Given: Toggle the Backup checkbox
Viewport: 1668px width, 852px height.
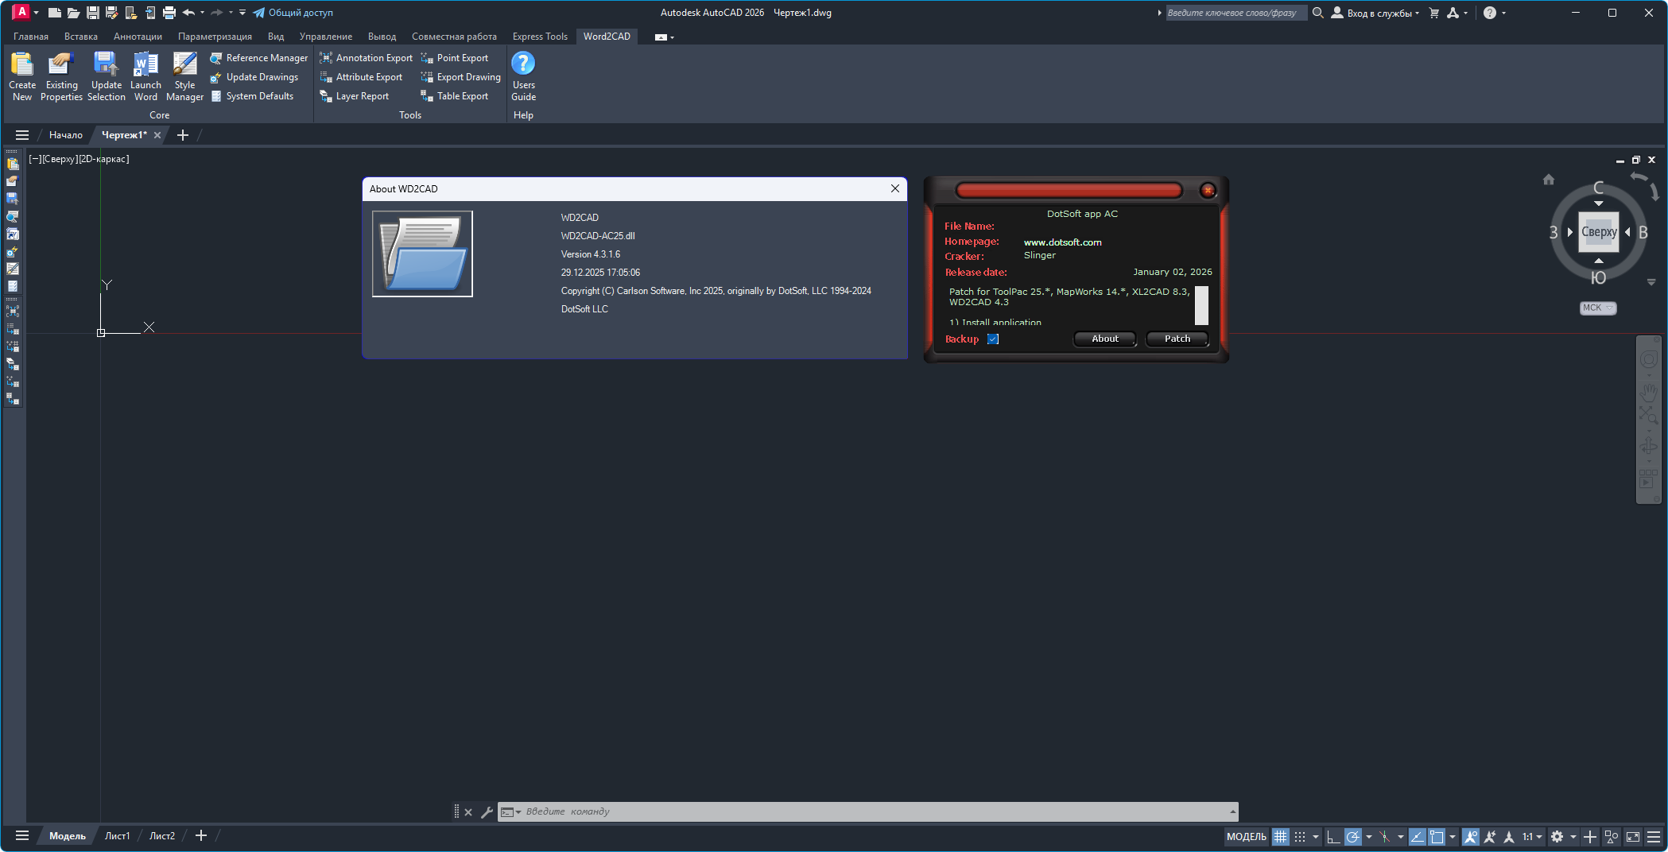Looking at the screenshot, I should (x=993, y=339).
